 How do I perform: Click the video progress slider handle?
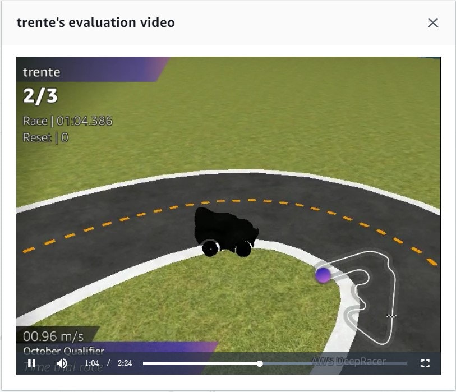pos(260,363)
